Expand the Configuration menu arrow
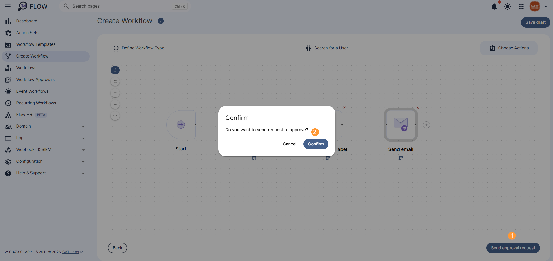This screenshot has width=553, height=261. point(83,162)
